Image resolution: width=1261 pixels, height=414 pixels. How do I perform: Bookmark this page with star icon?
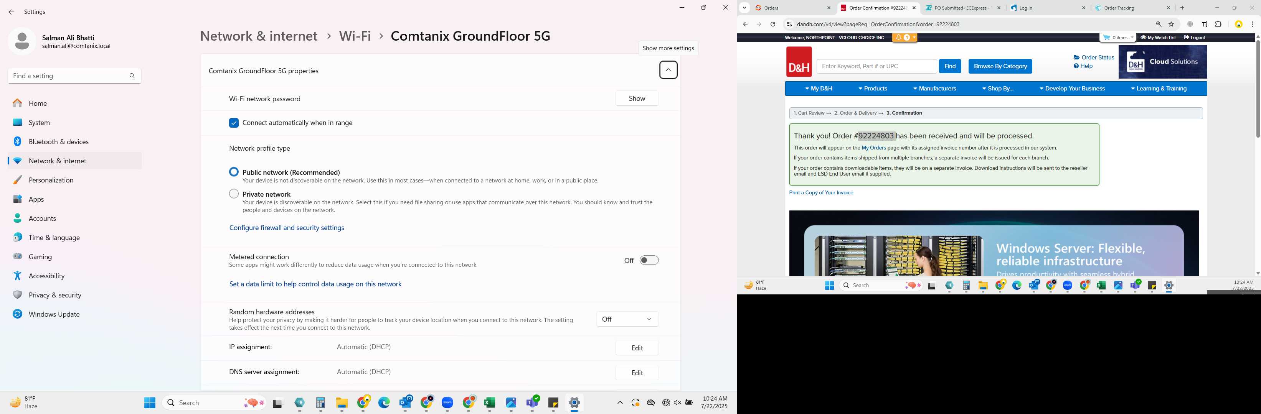coord(1172,24)
